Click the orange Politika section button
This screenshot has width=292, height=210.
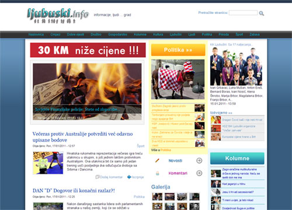point(178,50)
